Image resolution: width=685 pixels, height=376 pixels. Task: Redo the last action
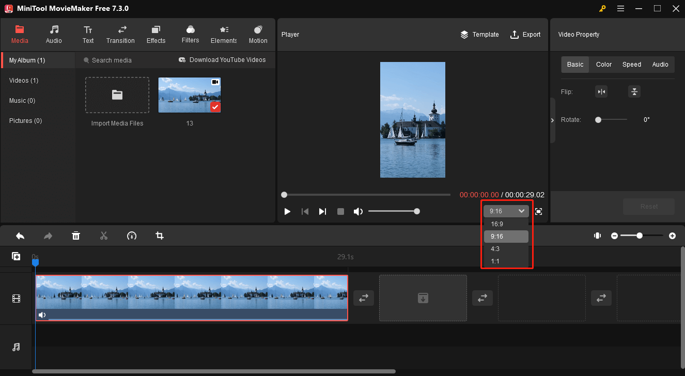point(48,236)
